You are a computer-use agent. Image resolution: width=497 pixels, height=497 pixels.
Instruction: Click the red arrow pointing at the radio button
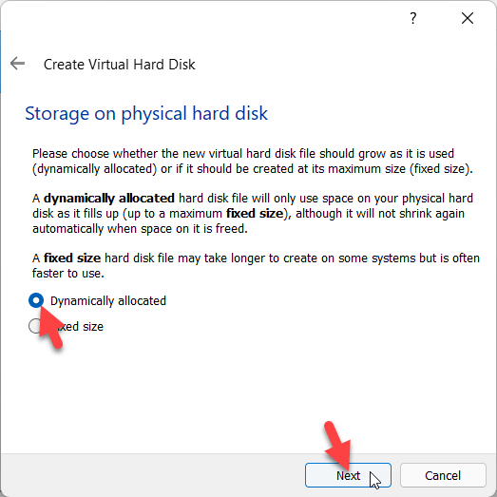pyautogui.click(x=50, y=328)
